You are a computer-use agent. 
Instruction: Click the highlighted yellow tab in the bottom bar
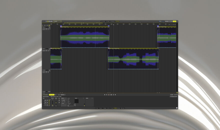(115, 108)
